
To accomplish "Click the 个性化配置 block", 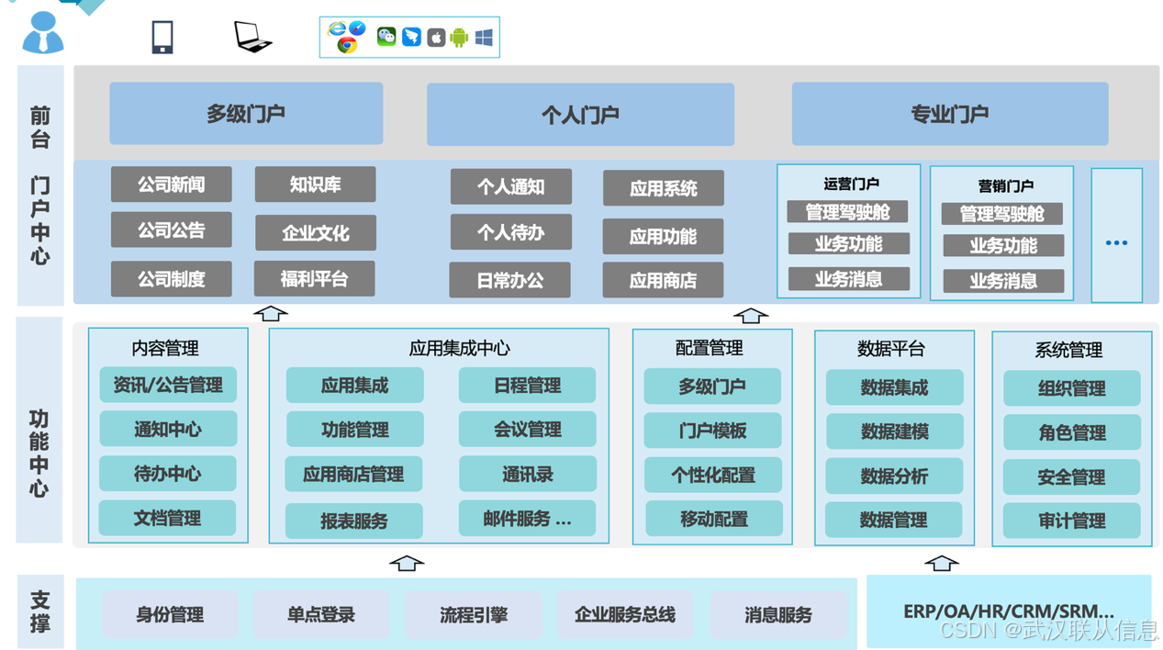I will (x=713, y=475).
